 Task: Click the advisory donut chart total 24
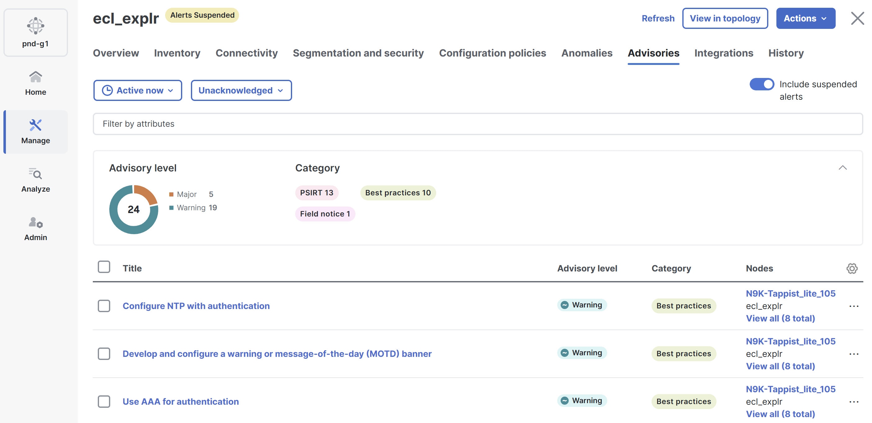pyautogui.click(x=133, y=209)
